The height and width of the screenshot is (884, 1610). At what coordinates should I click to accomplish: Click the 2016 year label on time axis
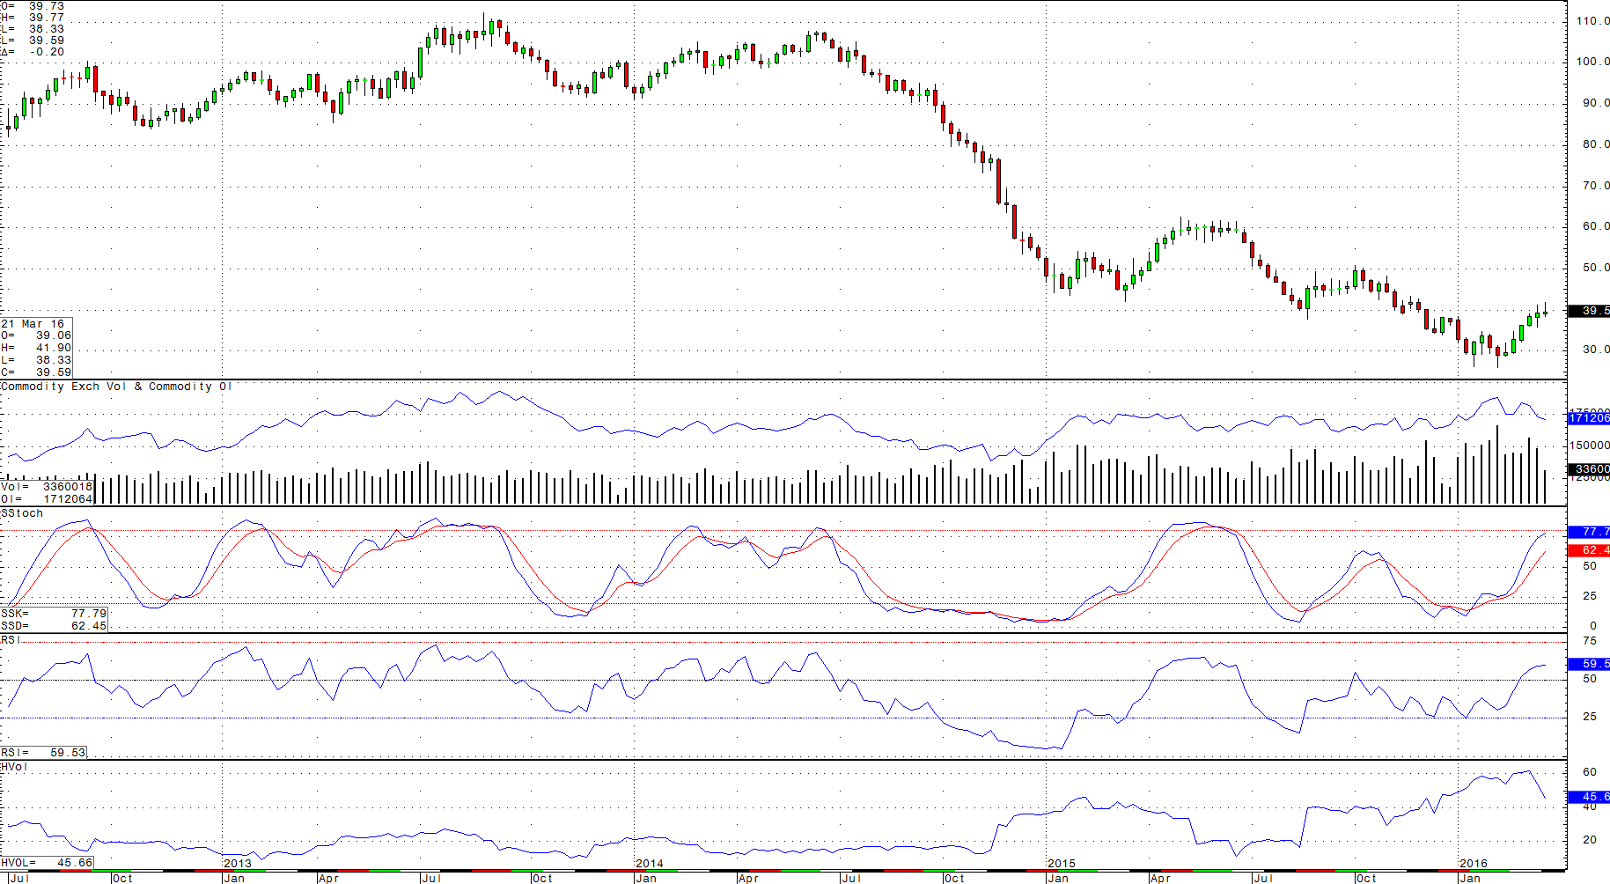[x=1474, y=864]
